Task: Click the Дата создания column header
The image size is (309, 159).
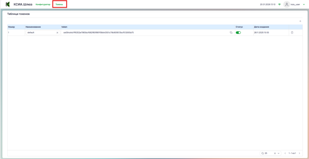Action: pos(261,27)
